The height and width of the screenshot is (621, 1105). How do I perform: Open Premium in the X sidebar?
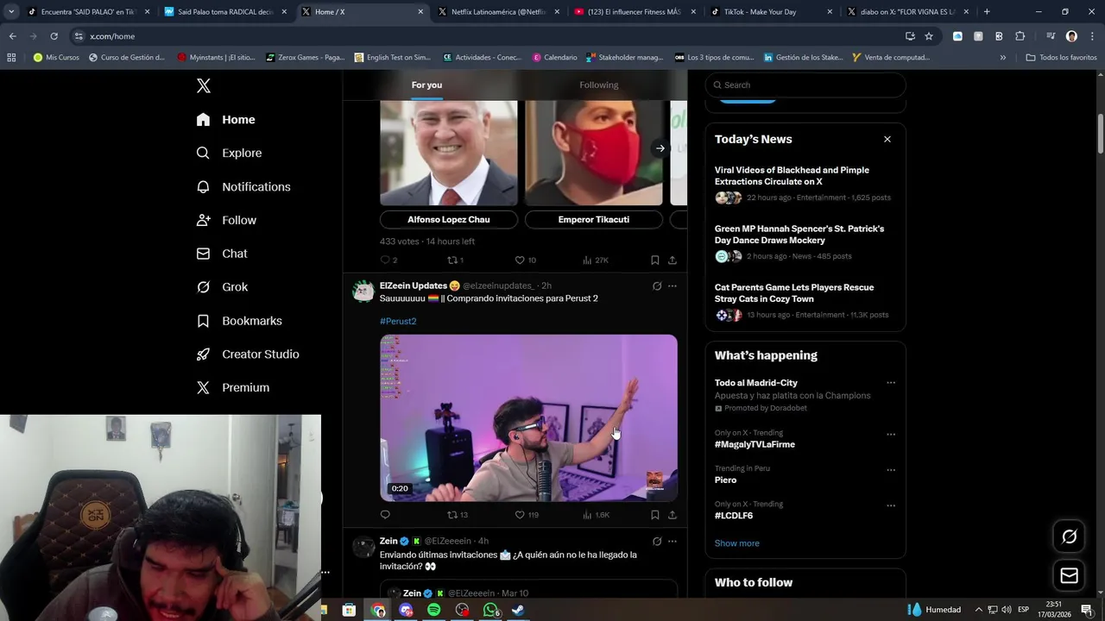233,388
